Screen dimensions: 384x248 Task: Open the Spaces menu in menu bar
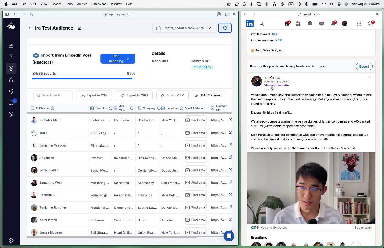tap(56, 4)
